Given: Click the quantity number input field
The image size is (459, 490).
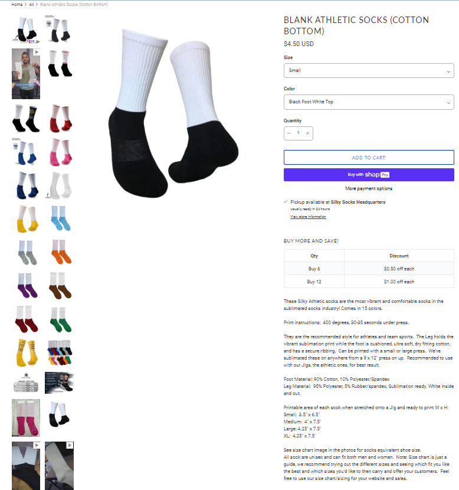Looking at the screenshot, I should pyautogui.click(x=298, y=133).
